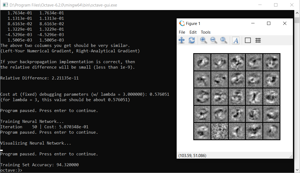300x173 pixels.
Task: Toggle the axes display icon
Action: [x=248, y=40]
